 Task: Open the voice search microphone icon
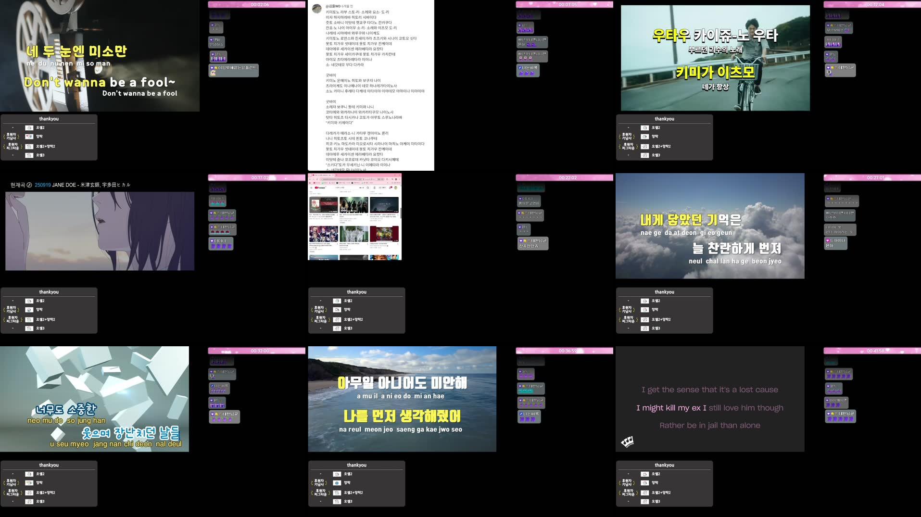[x=375, y=188]
